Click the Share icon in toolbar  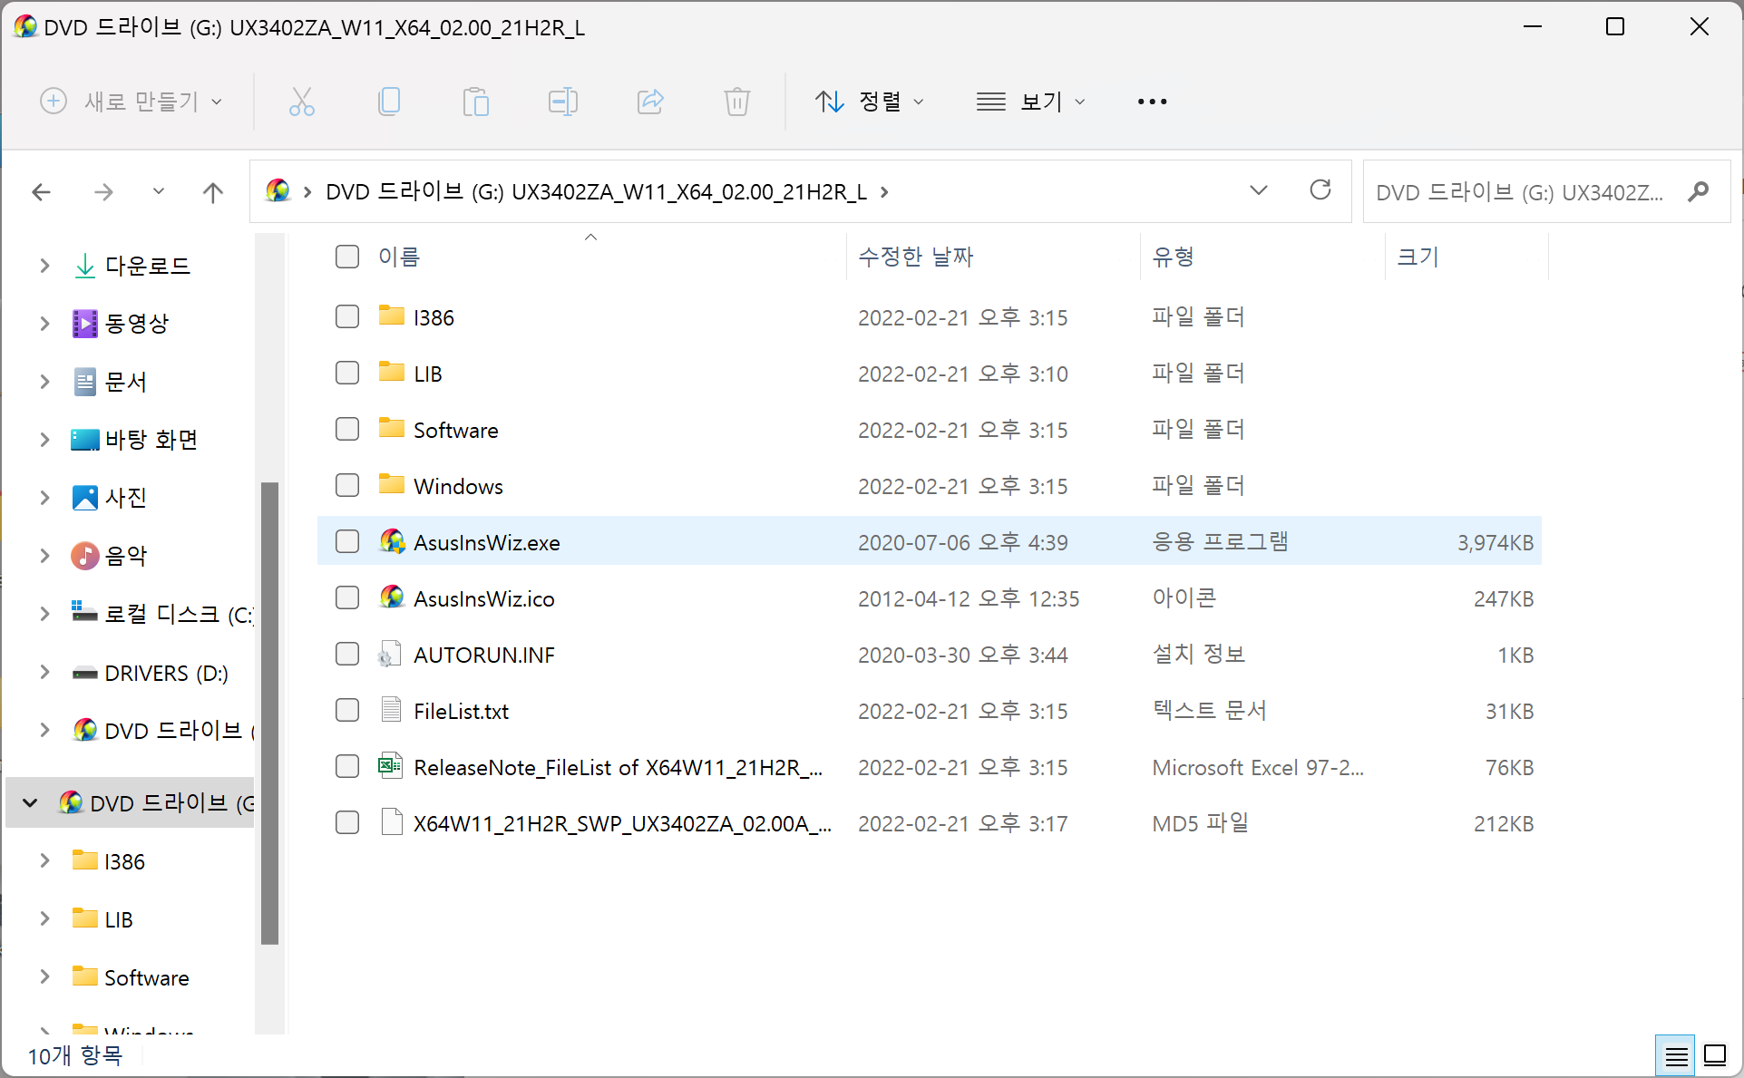[x=650, y=102]
